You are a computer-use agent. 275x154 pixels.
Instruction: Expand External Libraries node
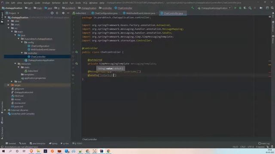pos(5,110)
